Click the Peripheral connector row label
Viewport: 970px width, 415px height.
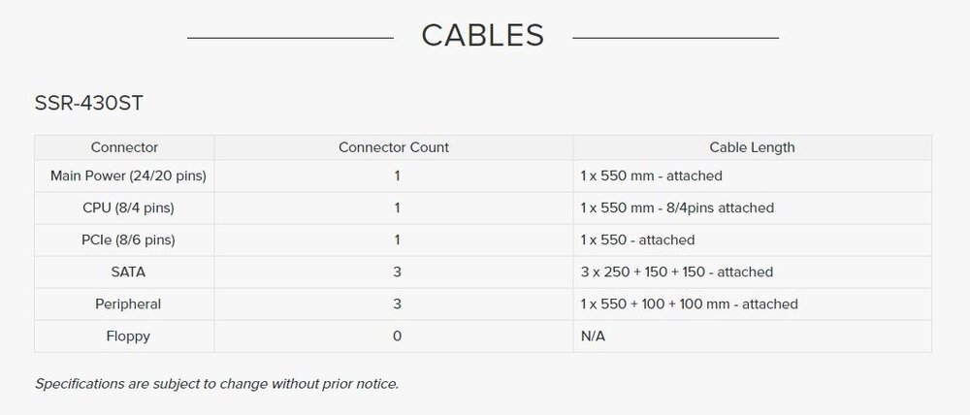(x=128, y=304)
